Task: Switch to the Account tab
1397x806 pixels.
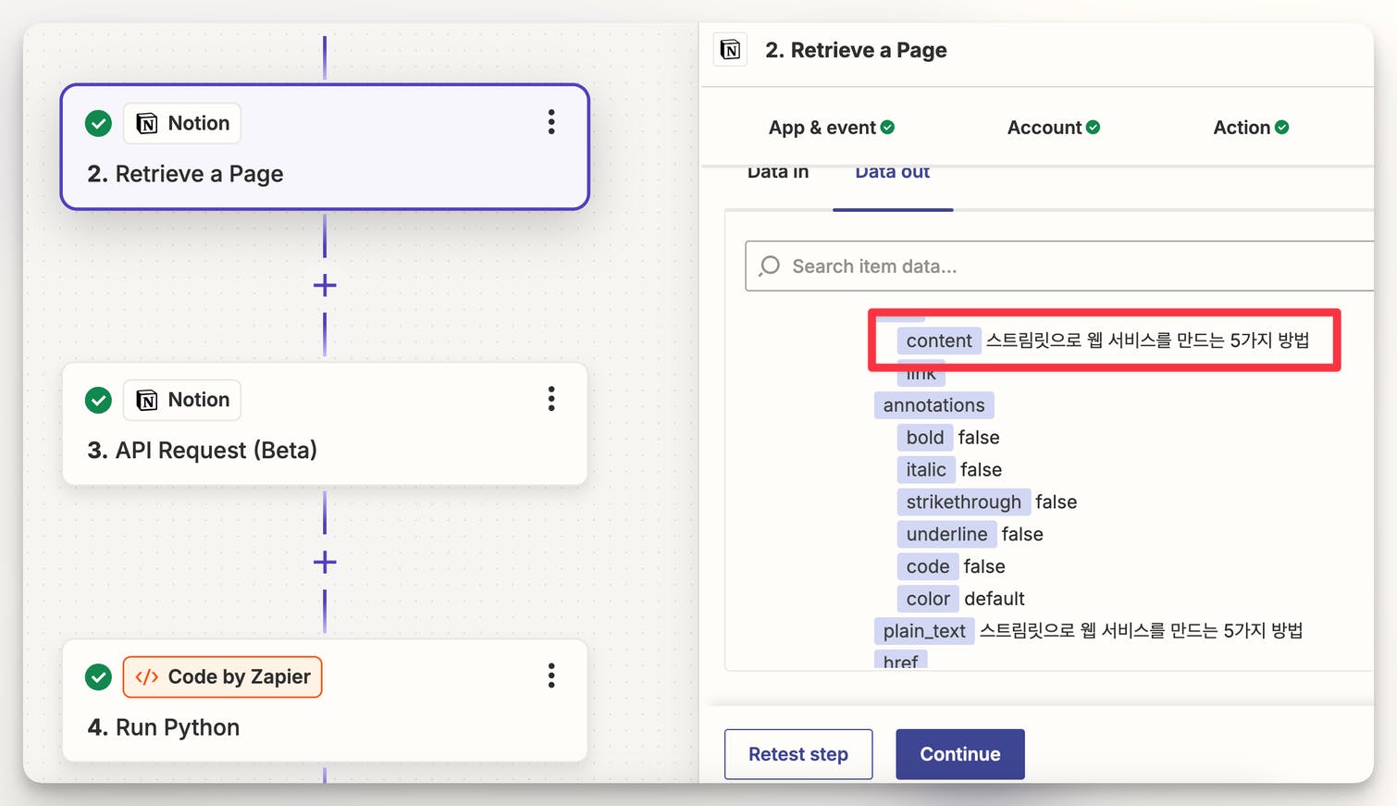Action: pyautogui.click(x=1053, y=128)
